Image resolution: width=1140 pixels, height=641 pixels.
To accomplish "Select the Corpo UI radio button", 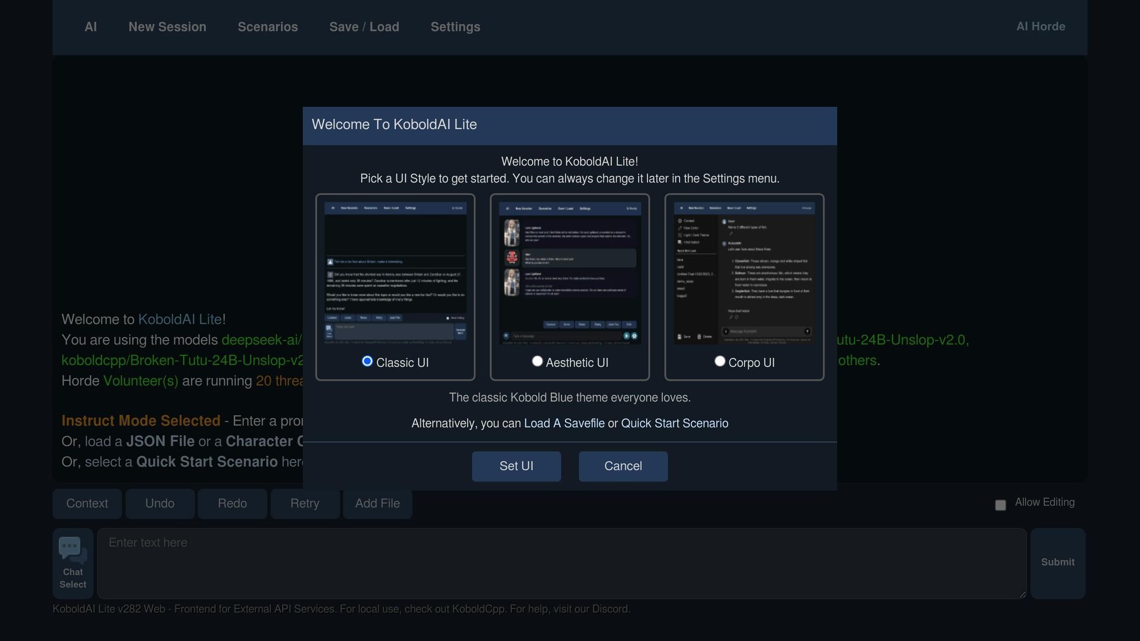I will pos(720,361).
